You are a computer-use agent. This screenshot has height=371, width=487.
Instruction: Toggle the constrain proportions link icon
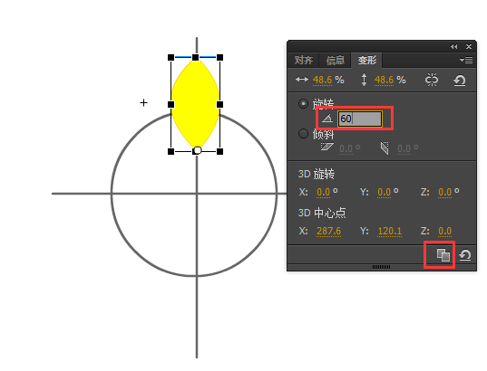(x=432, y=80)
